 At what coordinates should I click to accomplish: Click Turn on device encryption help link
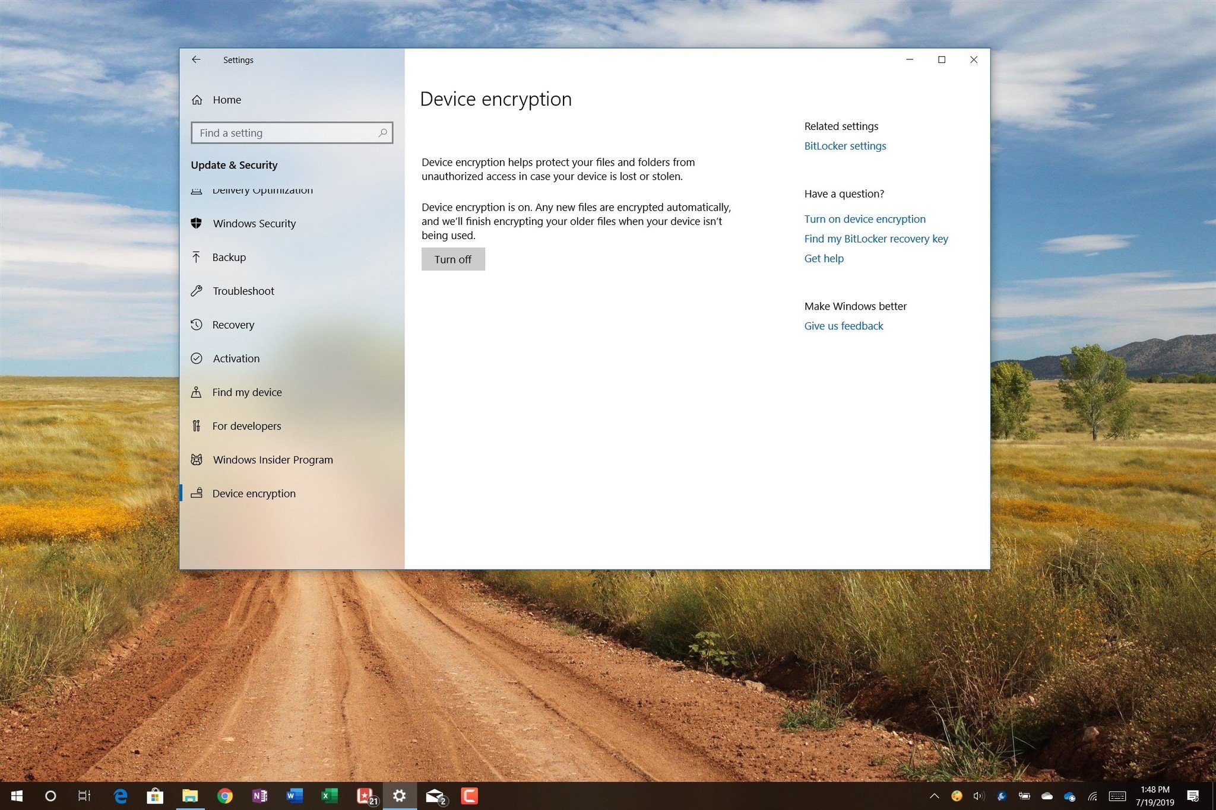(x=864, y=218)
